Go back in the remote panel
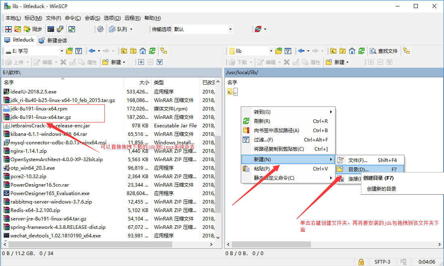The width and height of the screenshot is (444, 266). pos(301,51)
